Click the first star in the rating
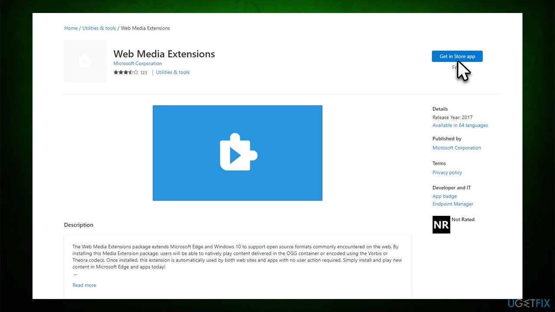 [115, 72]
